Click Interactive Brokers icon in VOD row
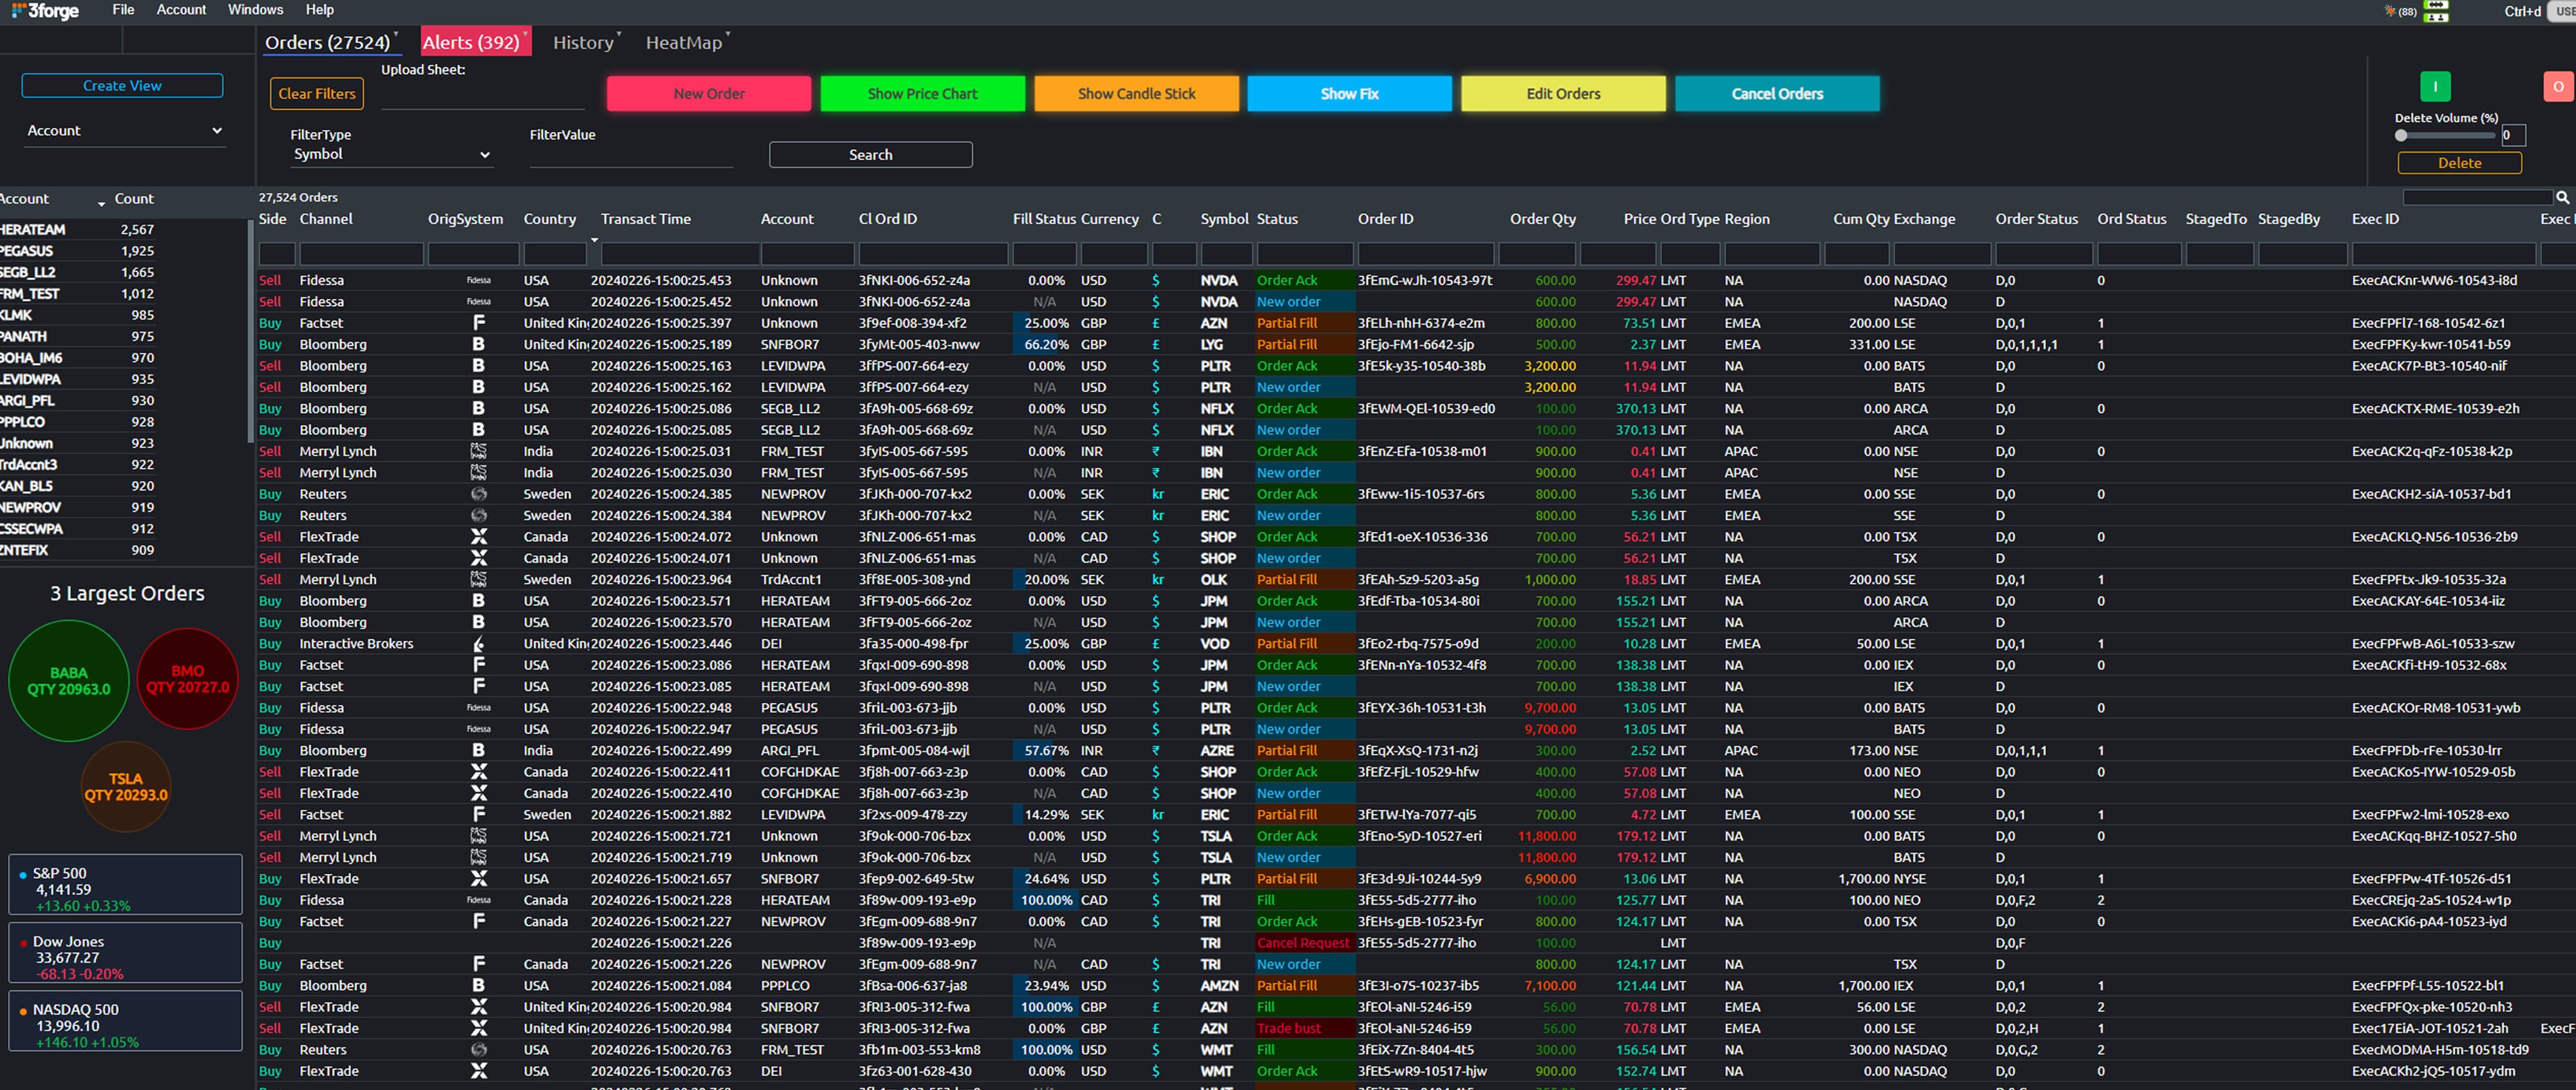 click(479, 644)
